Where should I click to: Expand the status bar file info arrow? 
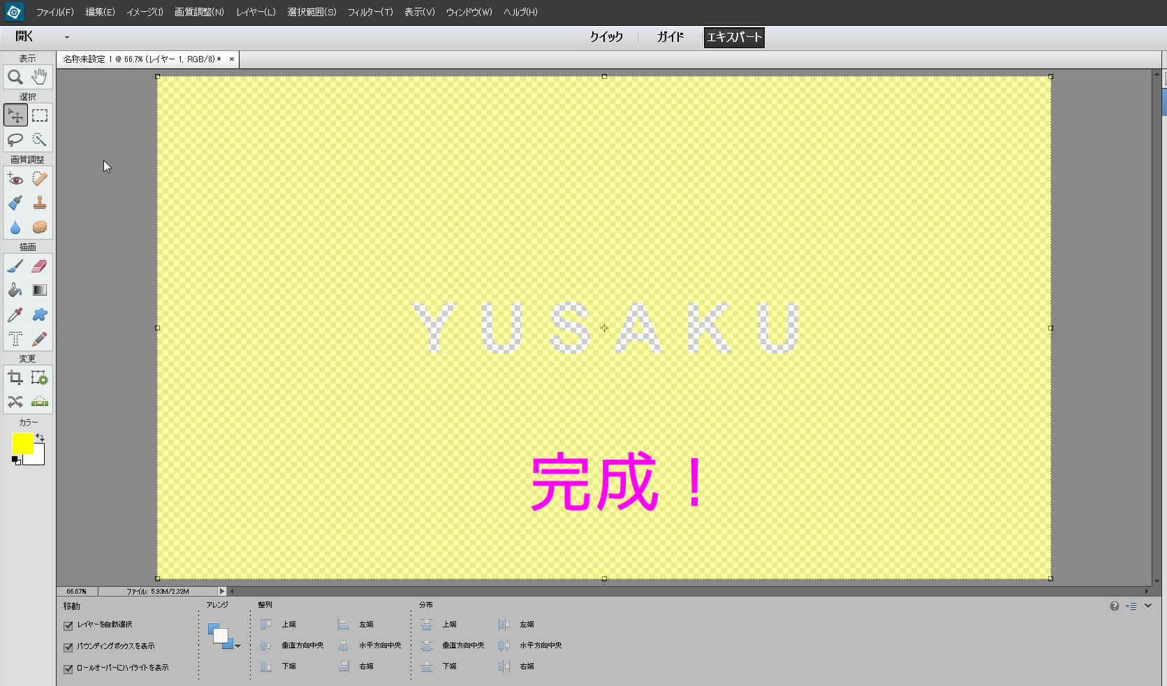222,592
